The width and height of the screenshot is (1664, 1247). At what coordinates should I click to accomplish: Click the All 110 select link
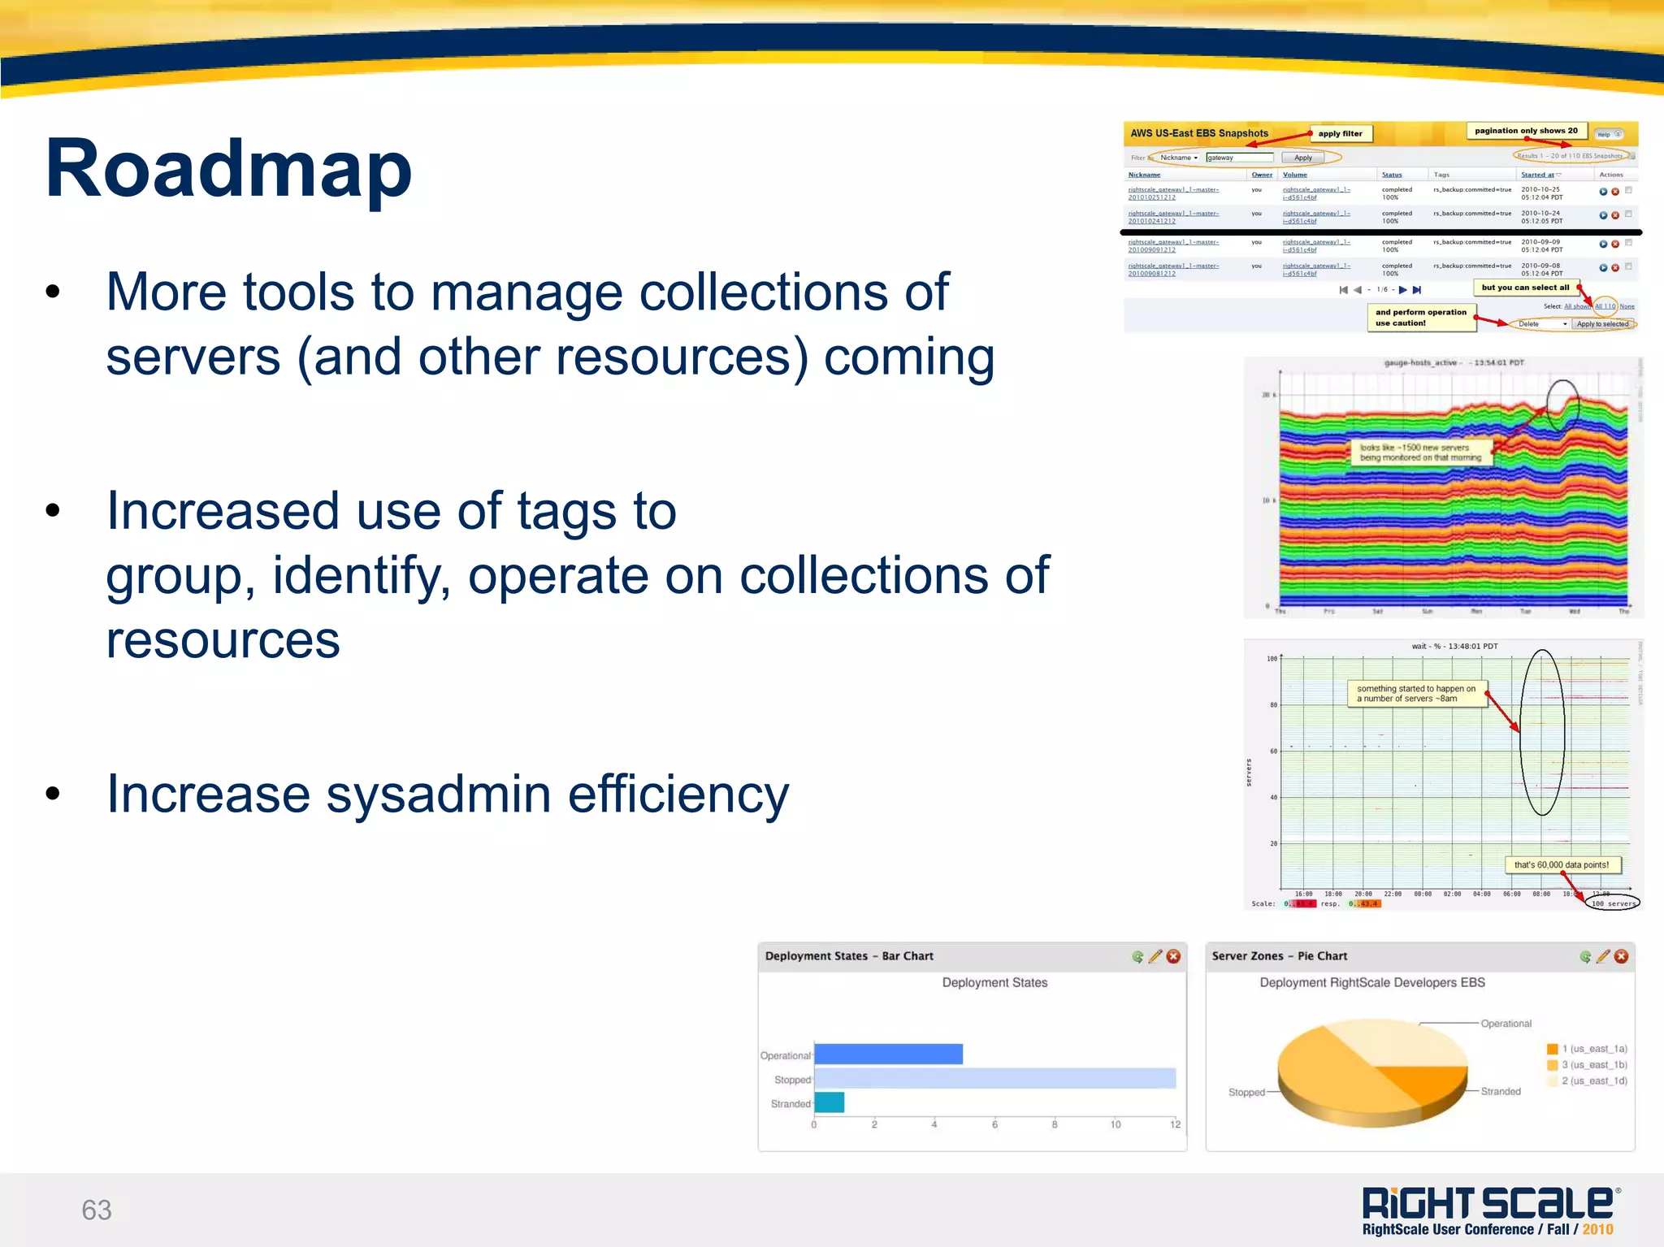pos(1605,306)
